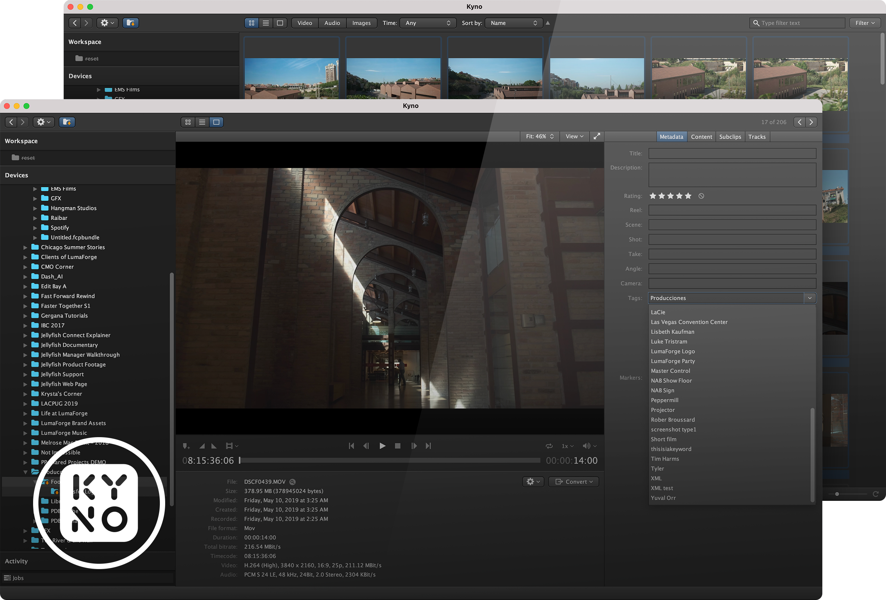Switch to detail single-view layout in front window

click(216, 122)
